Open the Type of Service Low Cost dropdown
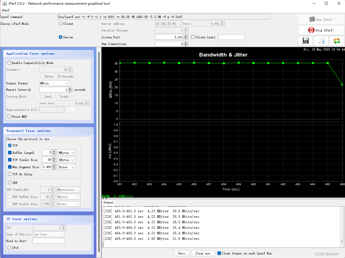The image size is (345, 258). [49, 234]
